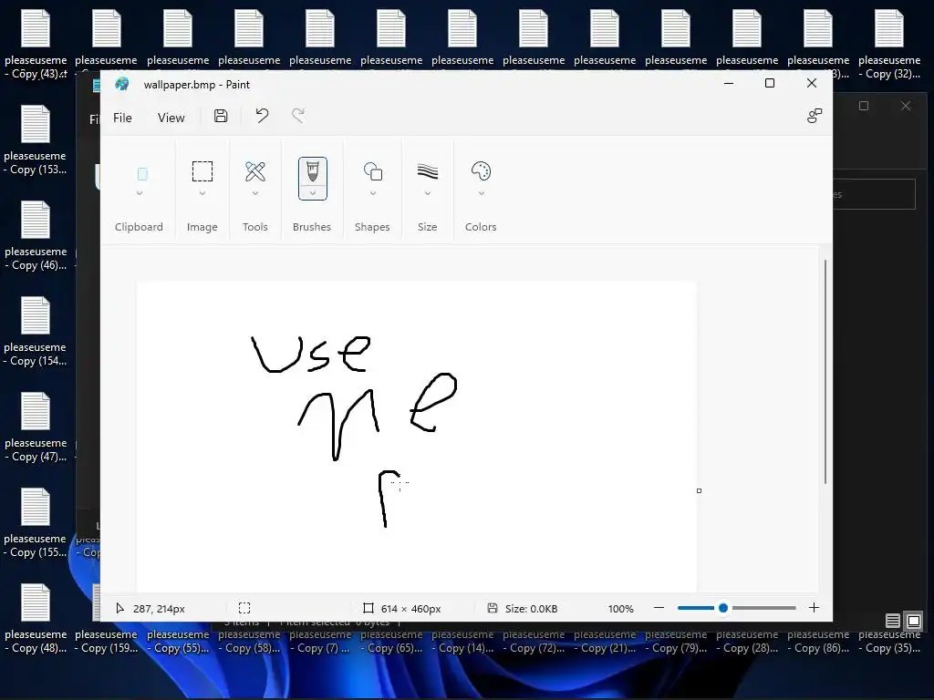Select desktop file pleaseuseme - Copy (46)
Screen dimensions: 934x700
coord(36,236)
